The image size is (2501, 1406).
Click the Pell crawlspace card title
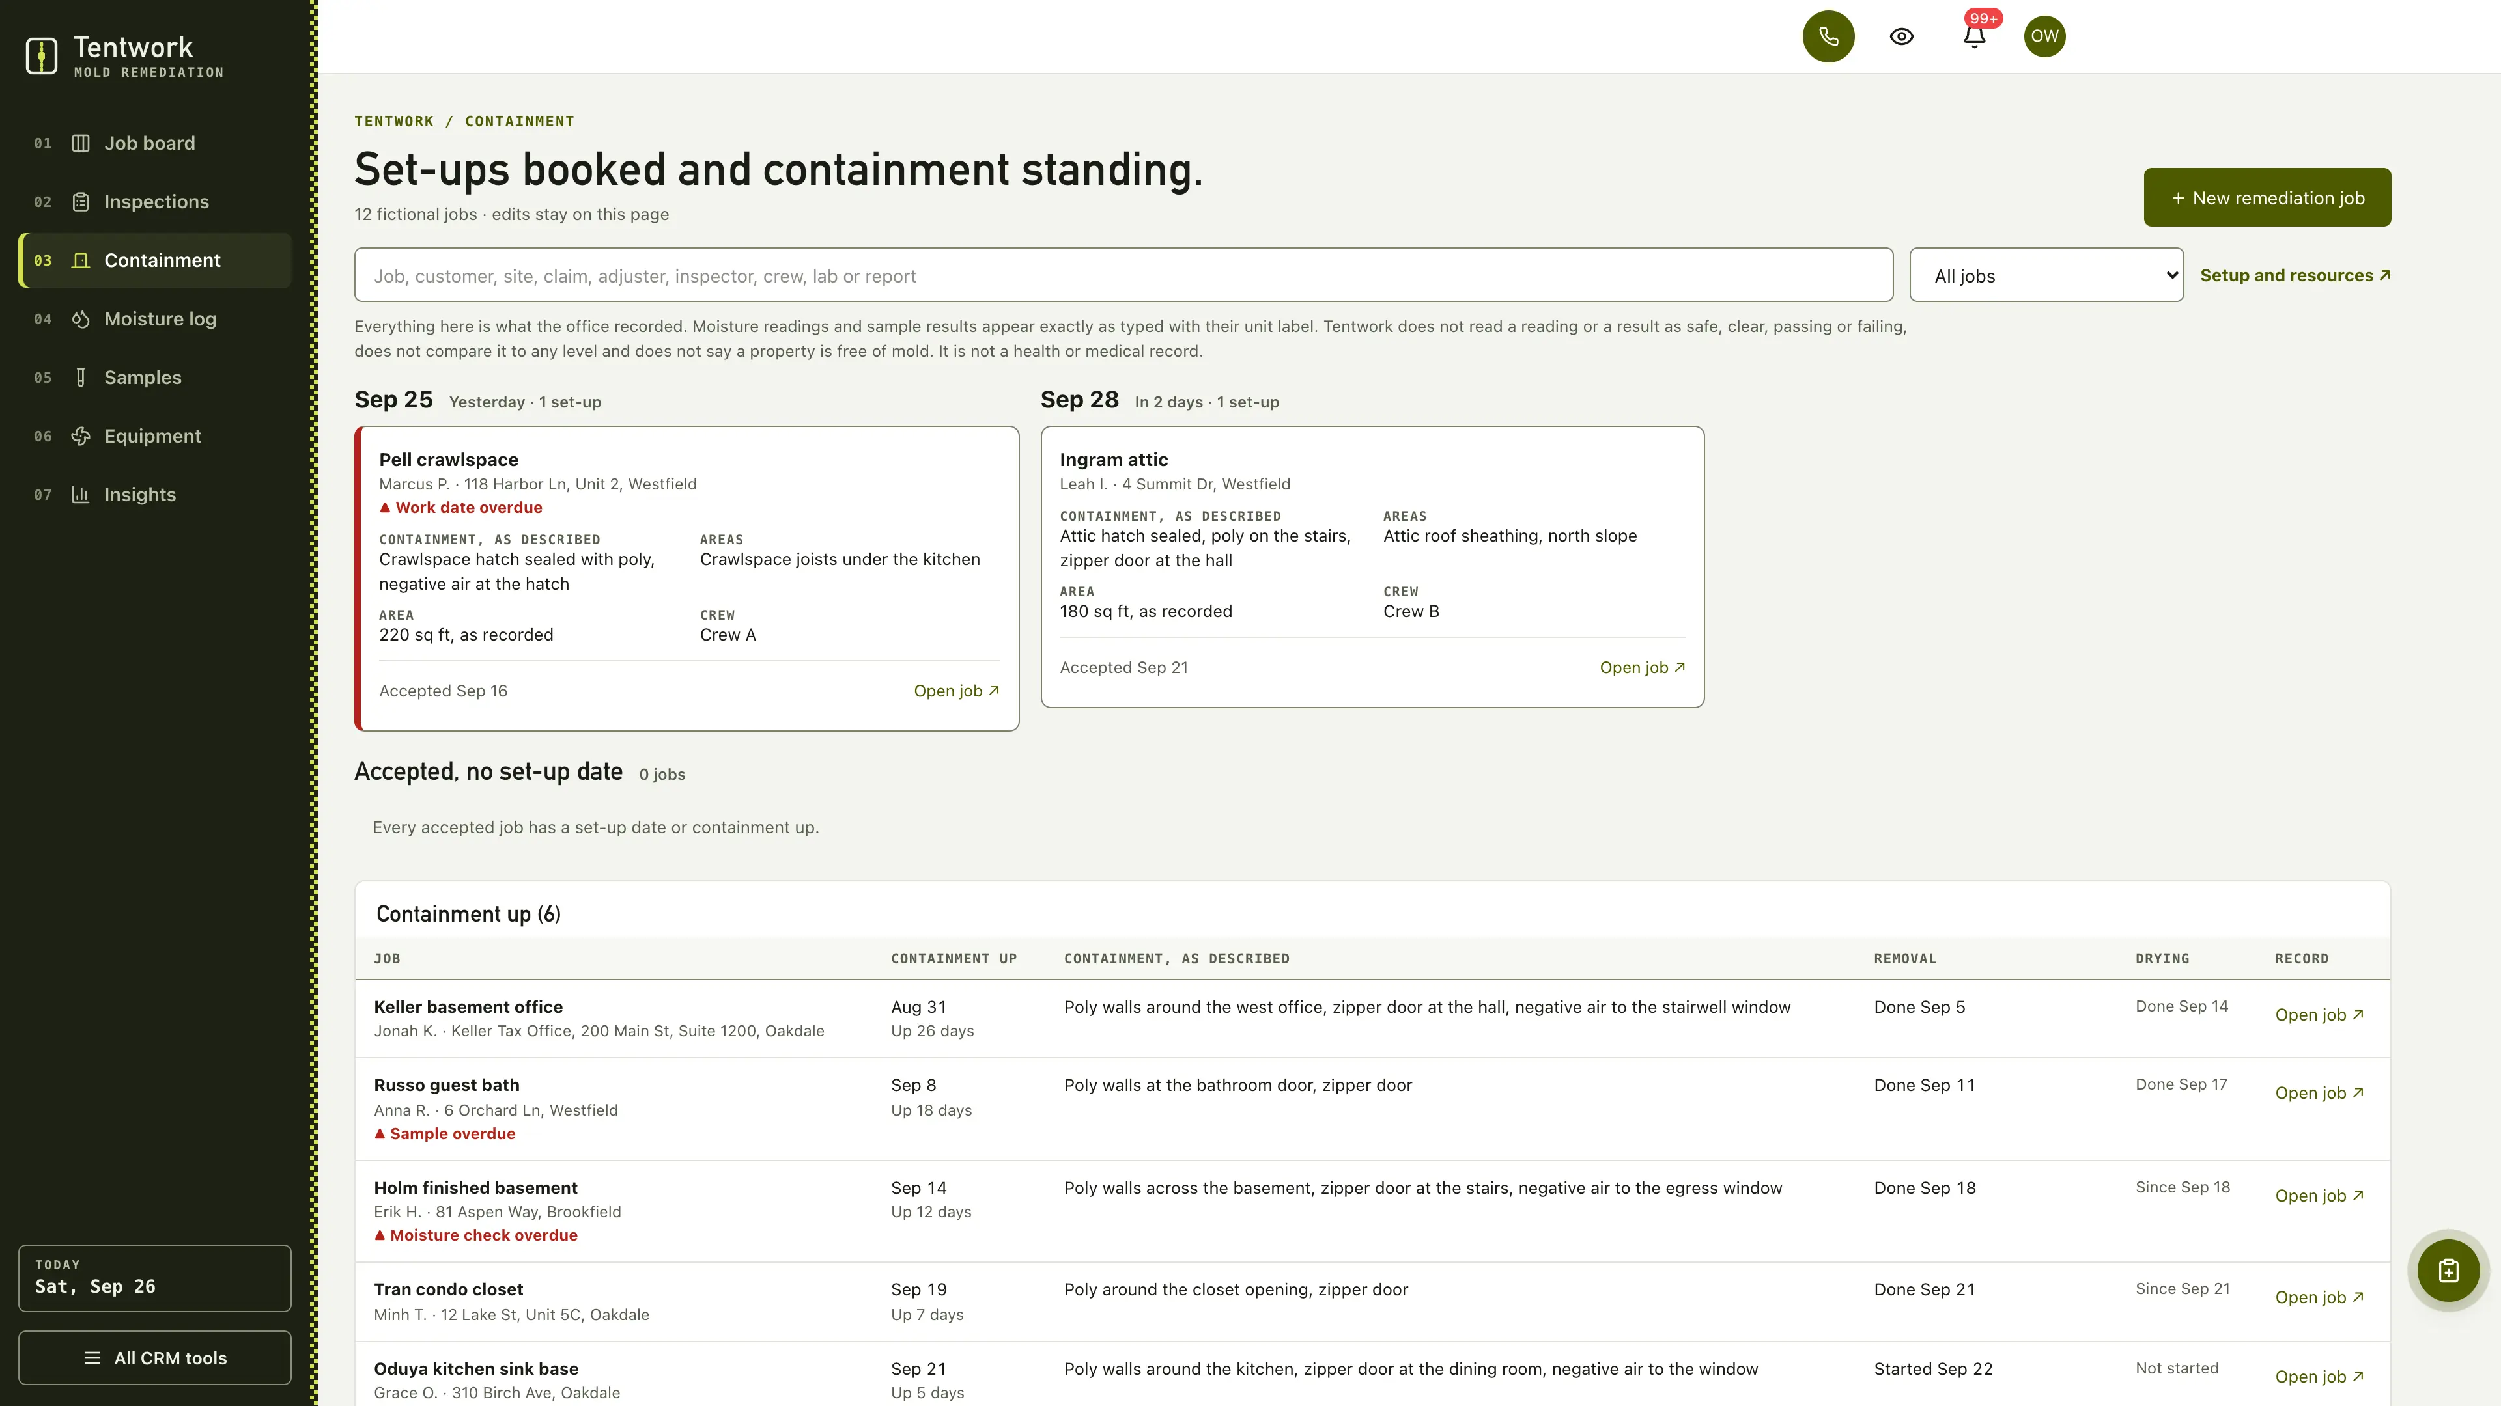(x=449, y=460)
